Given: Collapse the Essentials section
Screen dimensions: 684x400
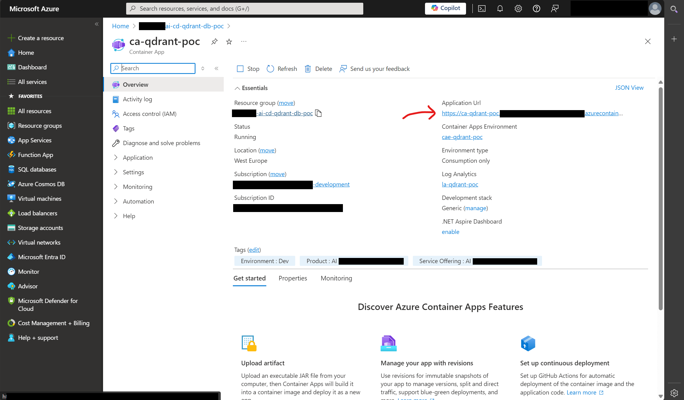Looking at the screenshot, I should [x=251, y=88].
